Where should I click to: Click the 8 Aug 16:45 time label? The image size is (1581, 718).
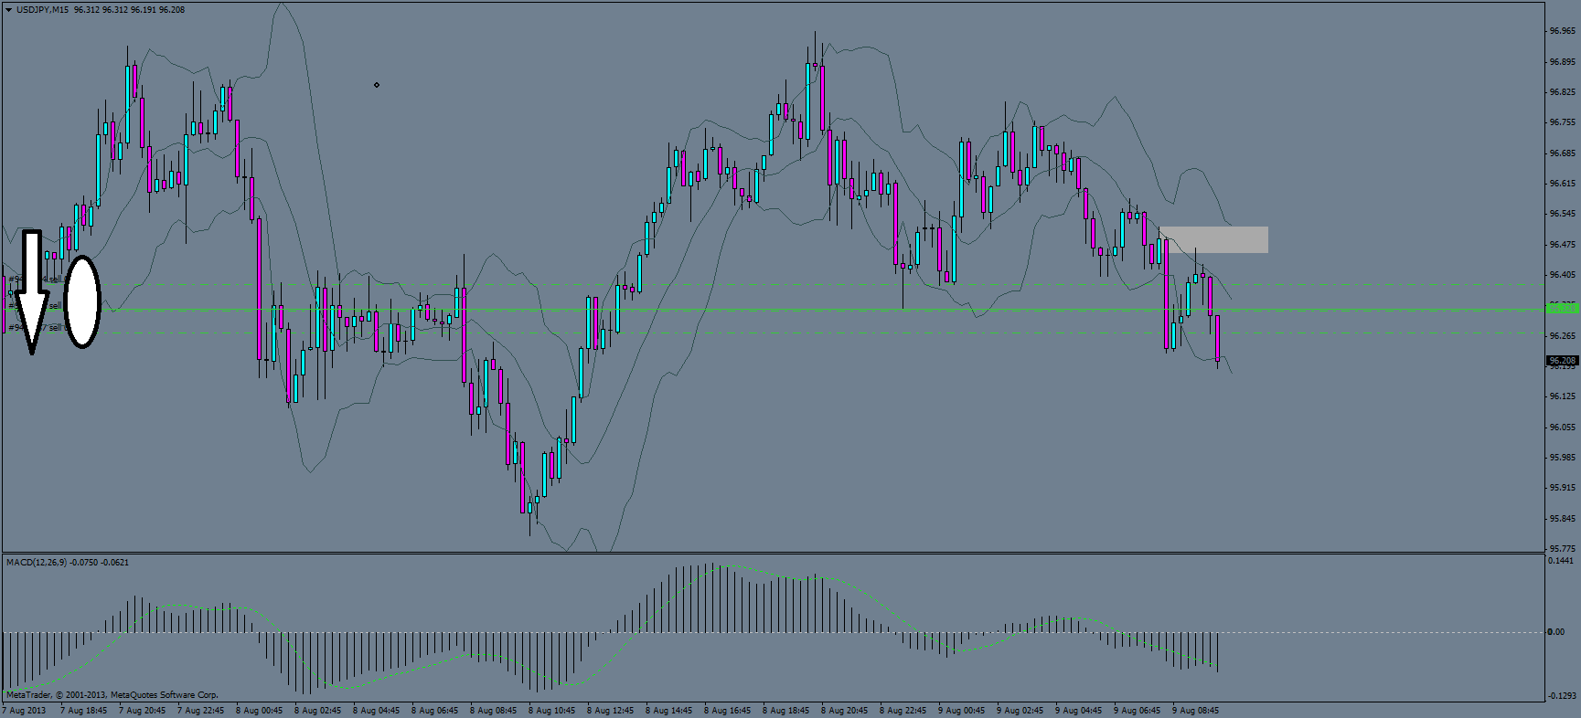pyautogui.click(x=727, y=710)
